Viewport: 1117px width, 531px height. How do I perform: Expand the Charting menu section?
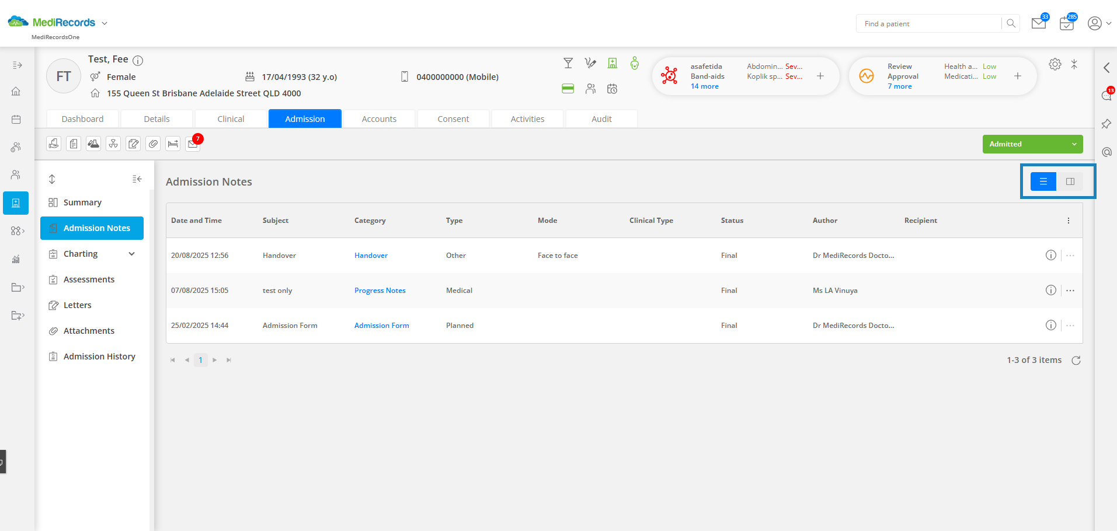pyautogui.click(x=131, y=254)
